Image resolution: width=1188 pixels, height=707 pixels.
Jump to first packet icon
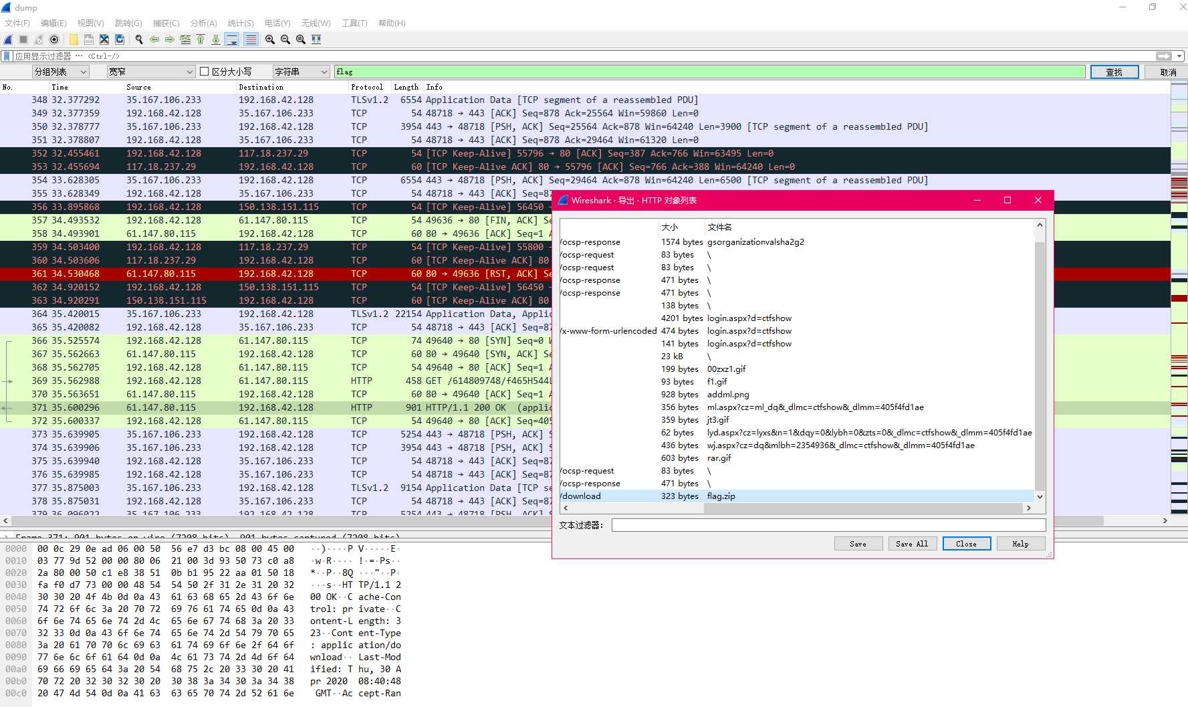click(x=201, y=39)
